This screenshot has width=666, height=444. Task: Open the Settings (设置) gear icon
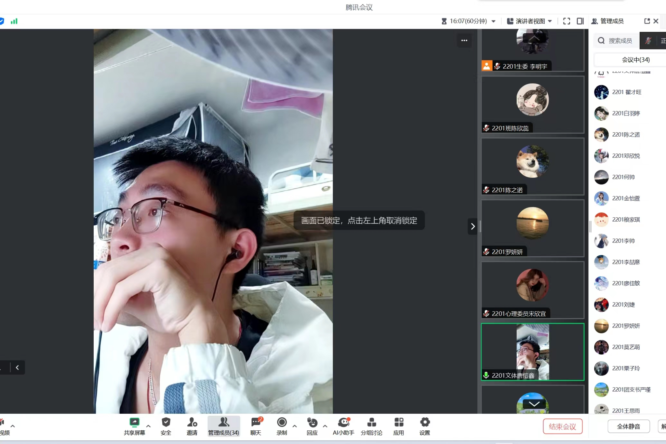click(425, 423)
